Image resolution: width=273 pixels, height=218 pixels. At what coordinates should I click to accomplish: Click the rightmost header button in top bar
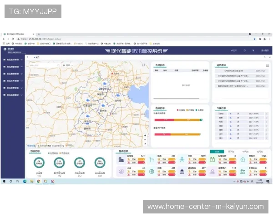tap(264, 50)
